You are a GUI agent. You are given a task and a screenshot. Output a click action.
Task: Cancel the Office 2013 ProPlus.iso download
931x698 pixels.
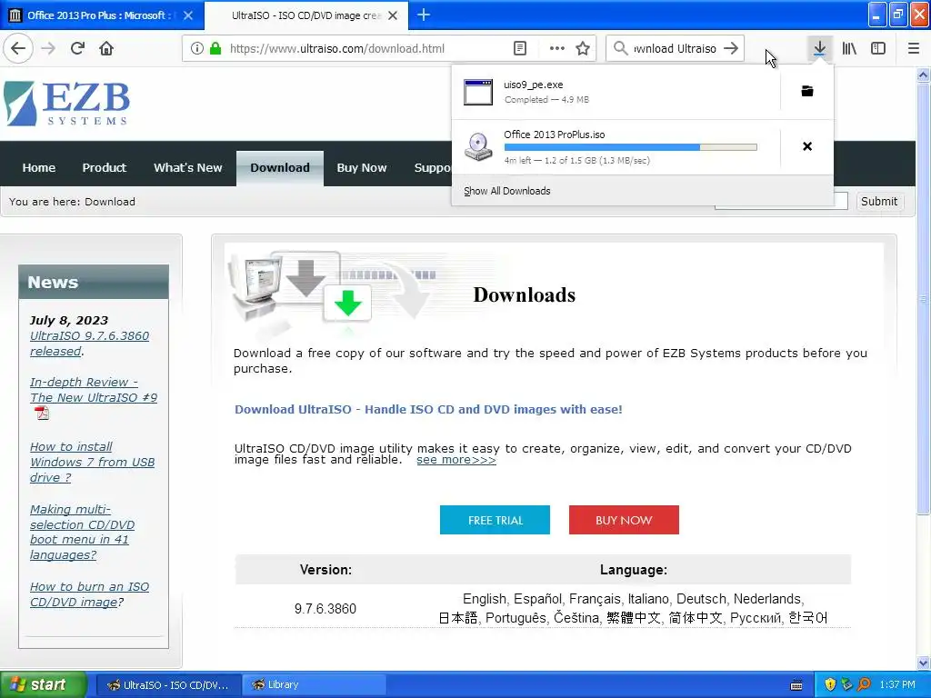pyautogui.click(x=807, y=146)
